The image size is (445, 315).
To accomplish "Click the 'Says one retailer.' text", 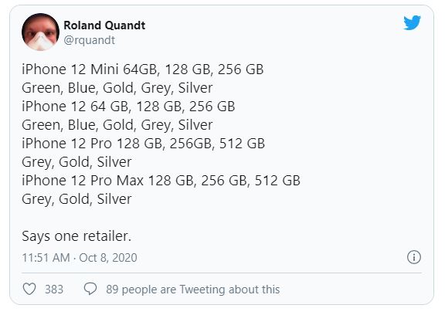I will pyautogui.click(x=76, y=236).
